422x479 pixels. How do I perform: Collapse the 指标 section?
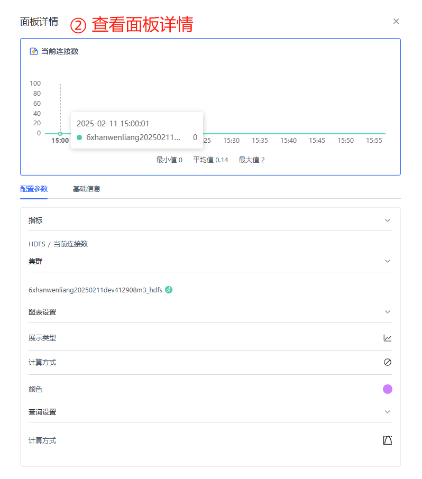point(388,220)
